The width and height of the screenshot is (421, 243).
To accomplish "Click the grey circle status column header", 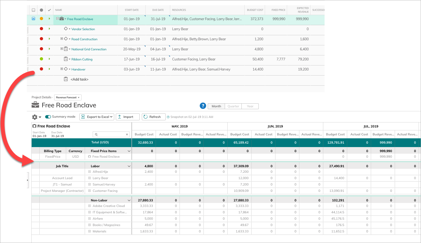I will tap(41, 10).
